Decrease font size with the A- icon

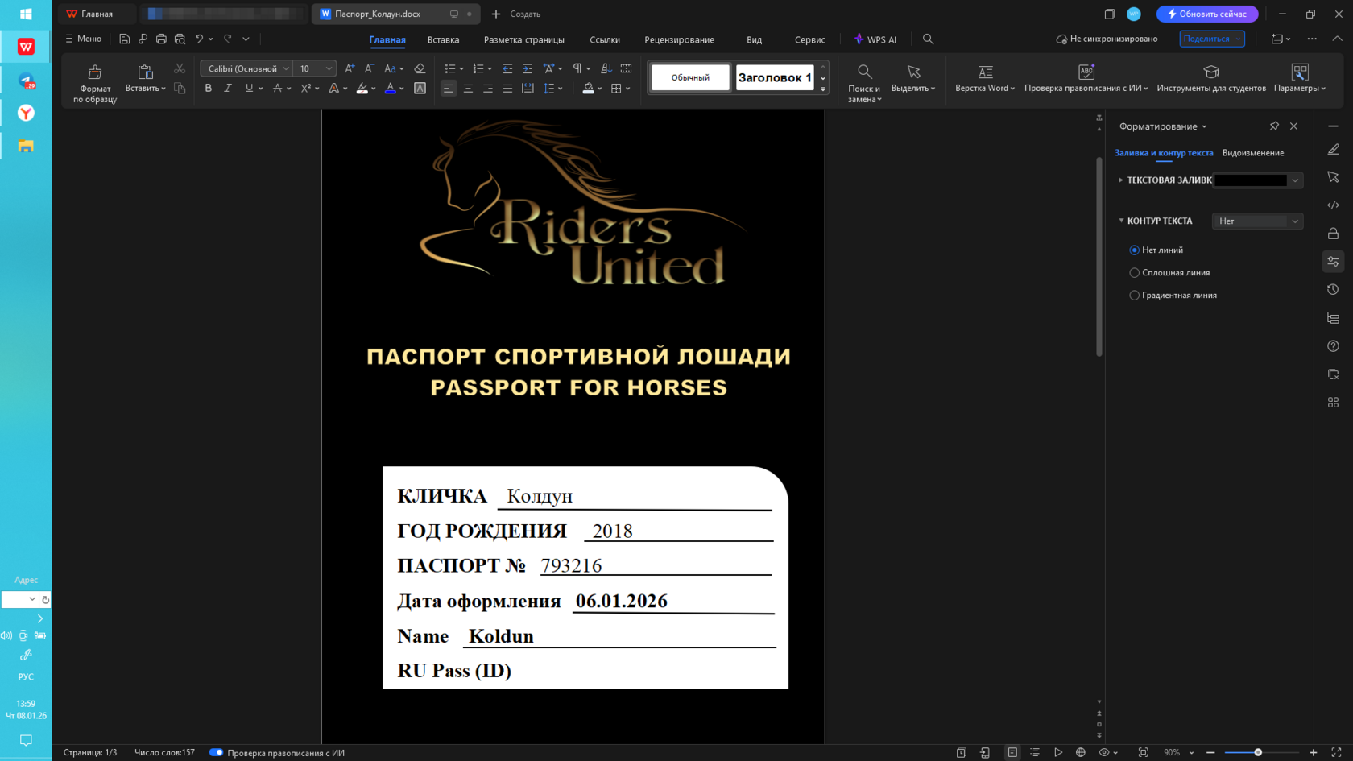369,68
